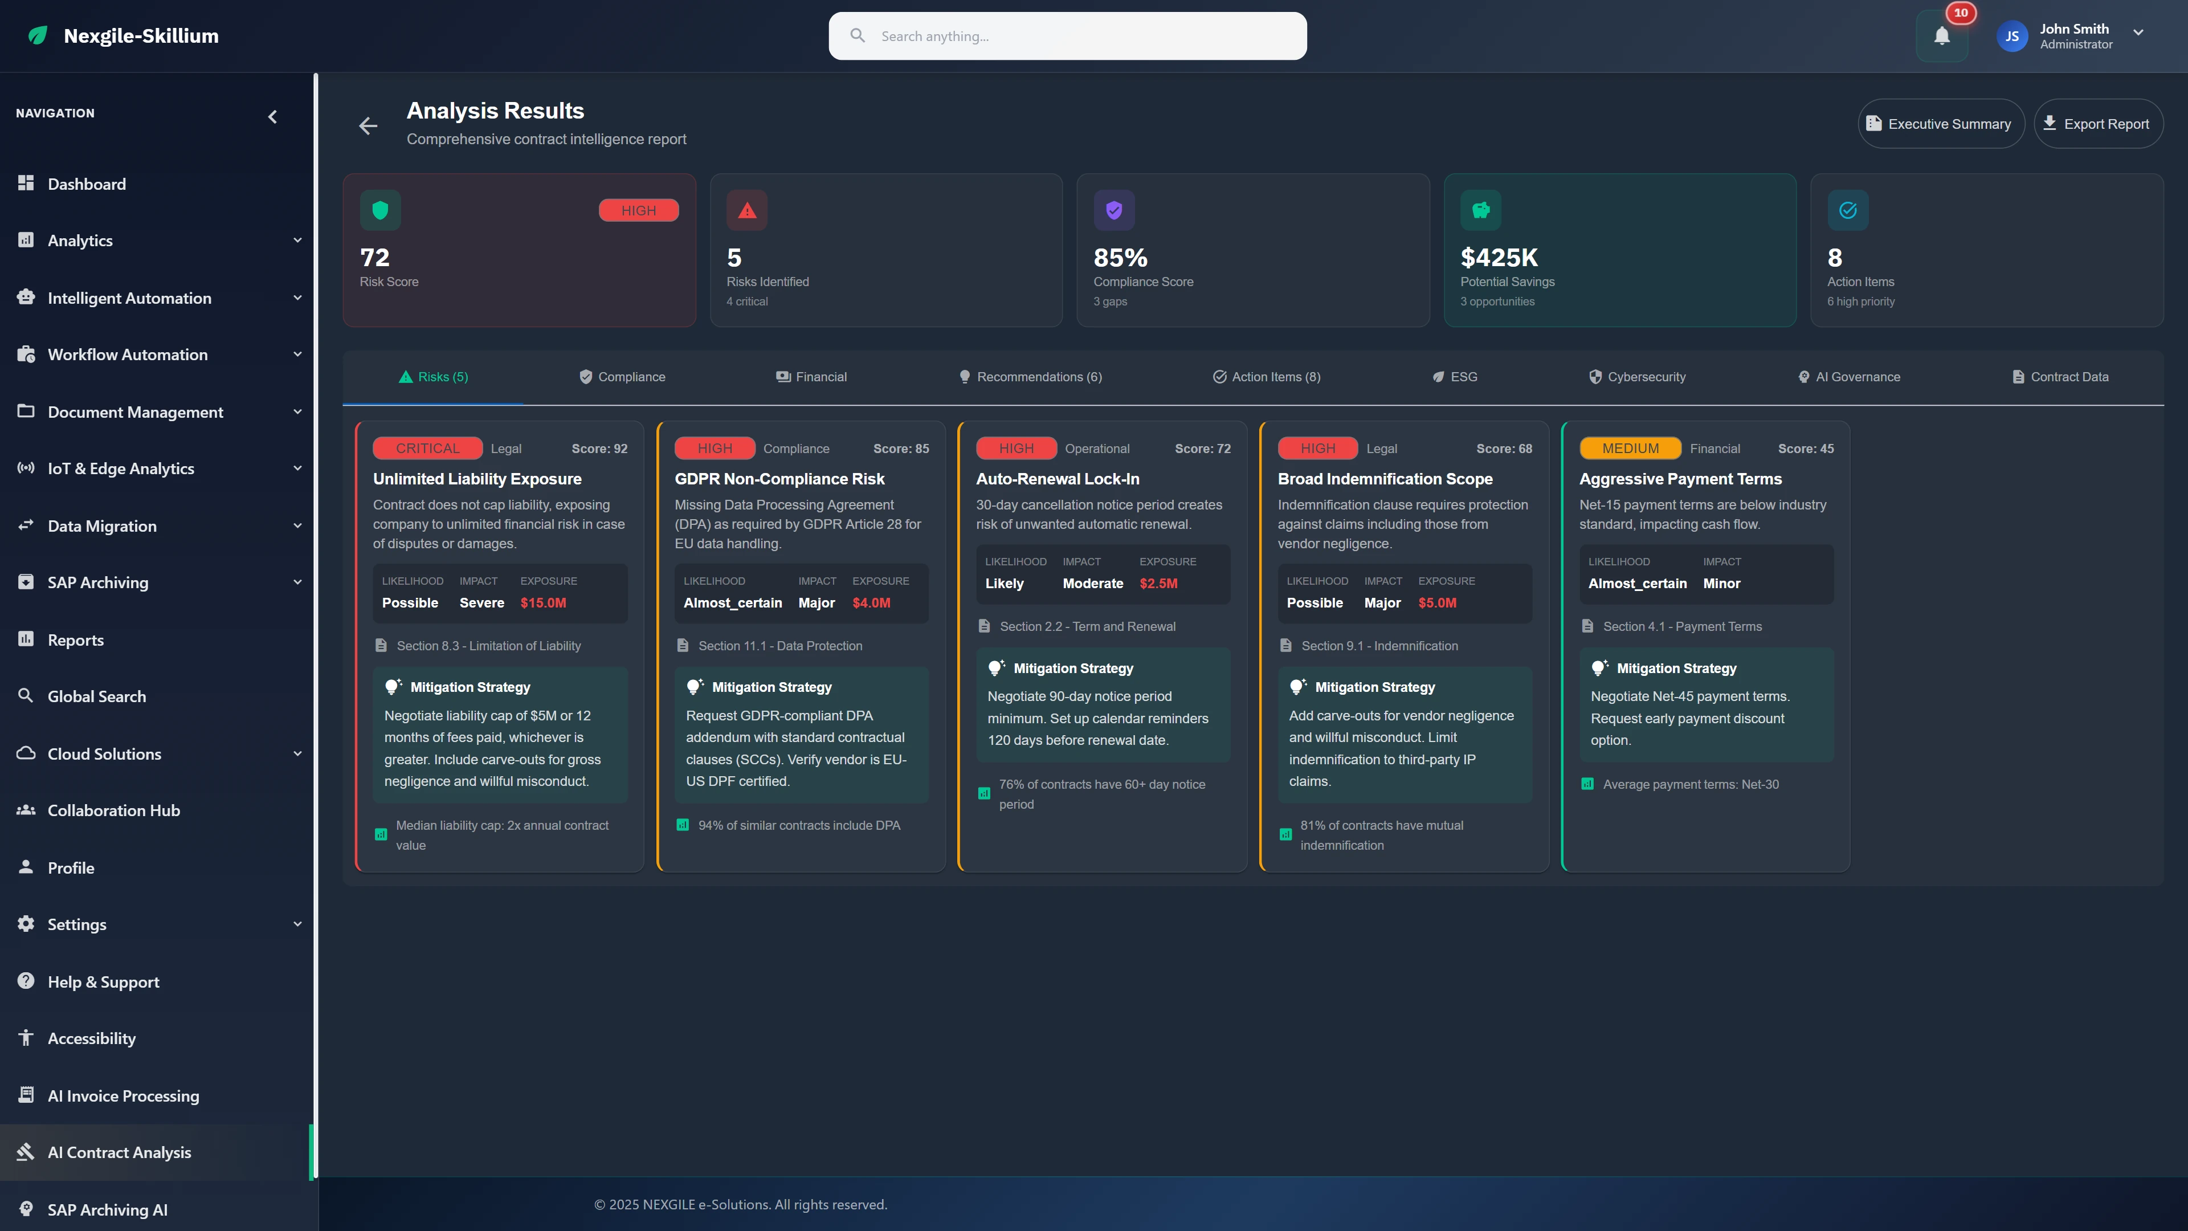This screenshot has height=1231, width=2188.
Task: Click the Global Search magnifier icon
Action: pyautogui.click(x=26, y=696)
